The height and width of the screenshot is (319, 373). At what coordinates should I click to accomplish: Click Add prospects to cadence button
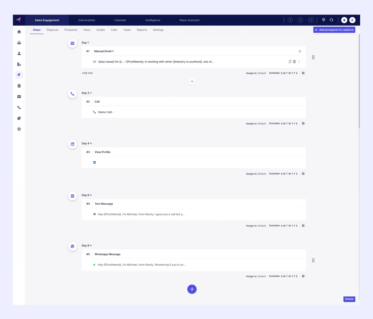coord(334,30)
